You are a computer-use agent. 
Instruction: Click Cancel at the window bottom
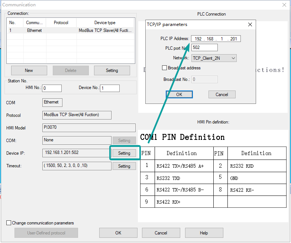coord(161,233)
